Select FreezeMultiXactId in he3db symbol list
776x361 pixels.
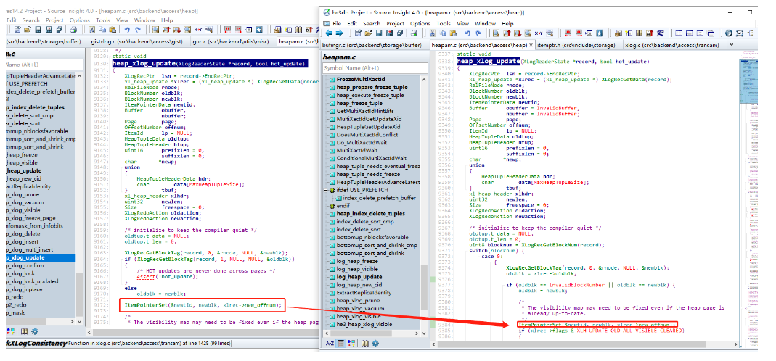[361, 79]
